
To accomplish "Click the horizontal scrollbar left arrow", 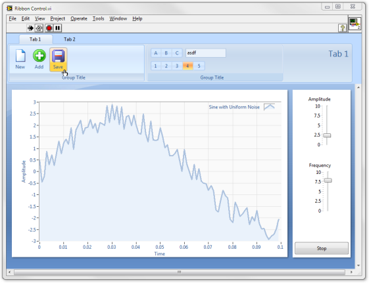I will [9, 272].
